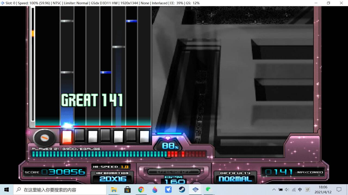Click the score value 030856

63,172
